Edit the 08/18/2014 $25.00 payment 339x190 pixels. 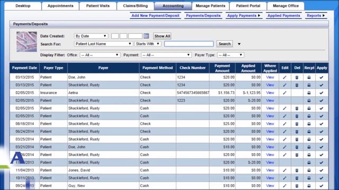285,124
